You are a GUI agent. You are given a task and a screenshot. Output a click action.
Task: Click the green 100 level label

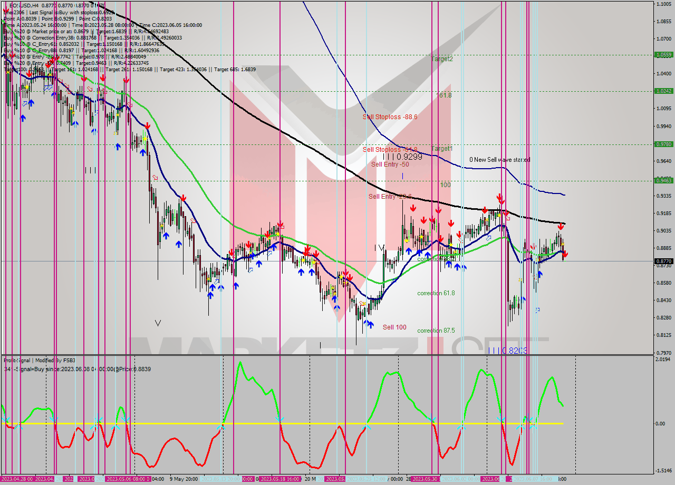click(x=445, y=185)
